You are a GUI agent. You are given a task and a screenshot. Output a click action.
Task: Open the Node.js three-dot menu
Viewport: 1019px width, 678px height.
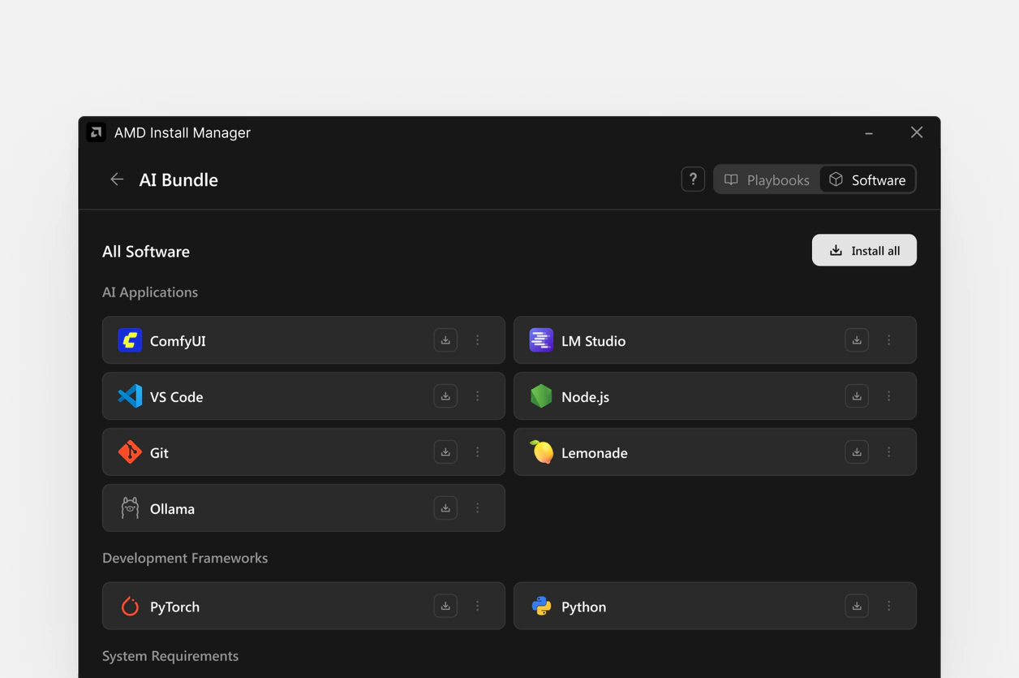tap(889, 396)
